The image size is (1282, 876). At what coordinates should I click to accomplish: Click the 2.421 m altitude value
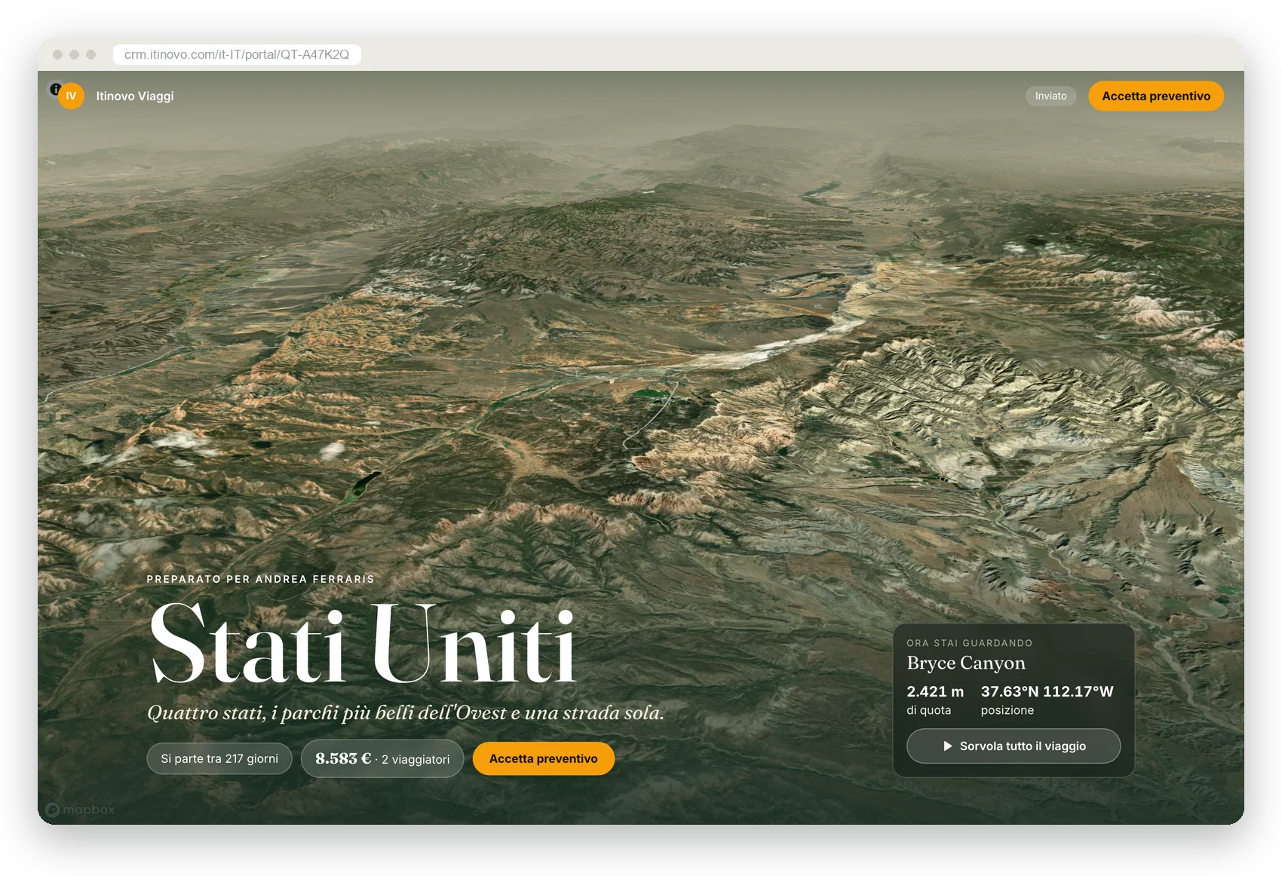(x=935, y=691)
